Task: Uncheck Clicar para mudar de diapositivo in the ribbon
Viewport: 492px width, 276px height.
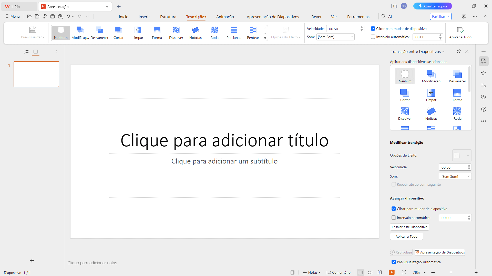Action: pos(373,29)
